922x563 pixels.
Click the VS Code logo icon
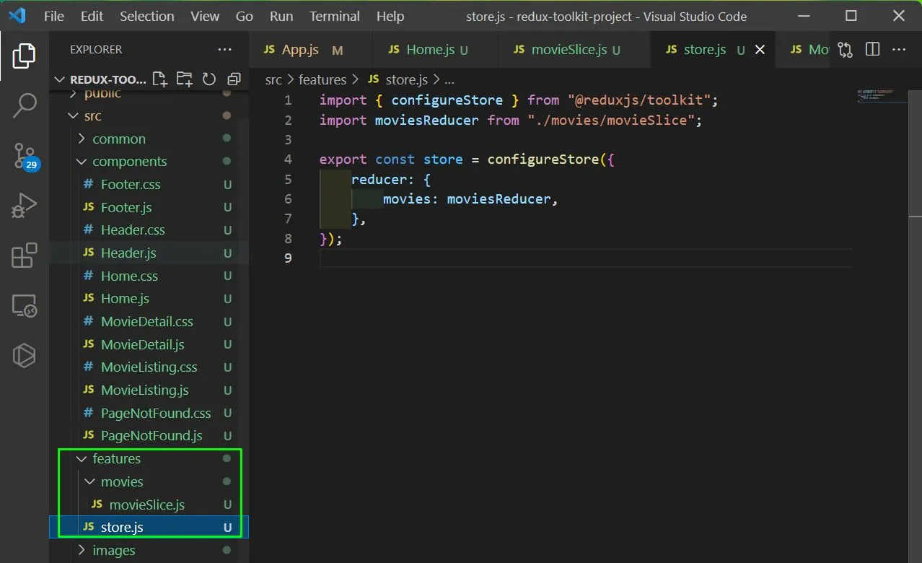(17, 15)
